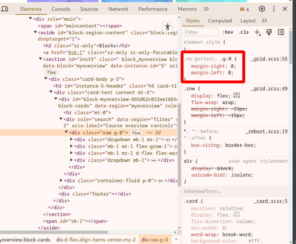Click the DOM tree horizontal scrollbar thumb
Screen dimensions: 296x244
tap(54, 232)
